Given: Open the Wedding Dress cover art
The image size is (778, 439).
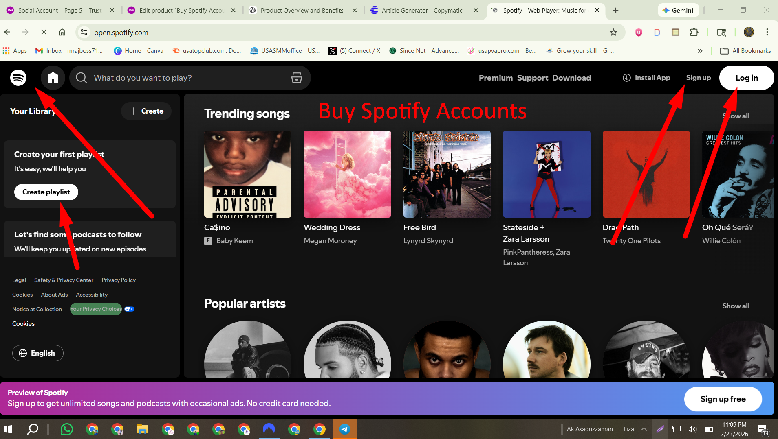Looking at the screenshot, I should coord(347,174).
